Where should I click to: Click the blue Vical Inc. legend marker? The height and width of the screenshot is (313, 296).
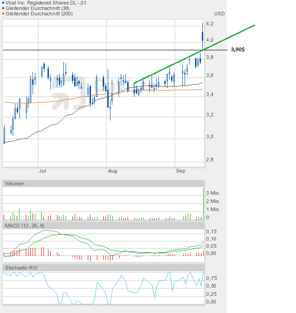pos(4,3)
